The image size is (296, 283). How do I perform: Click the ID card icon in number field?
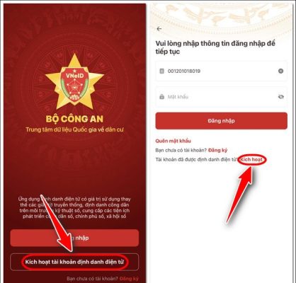[x=161, y=71]
